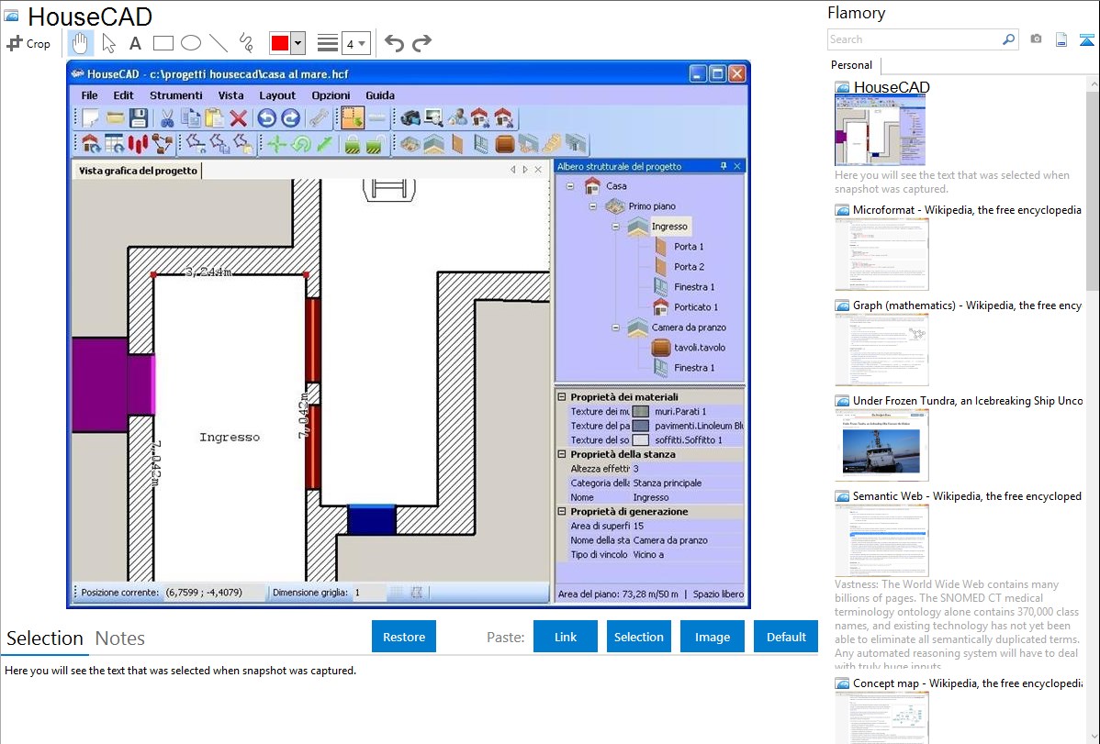Click the line thickness lines icon

(328, 43)
